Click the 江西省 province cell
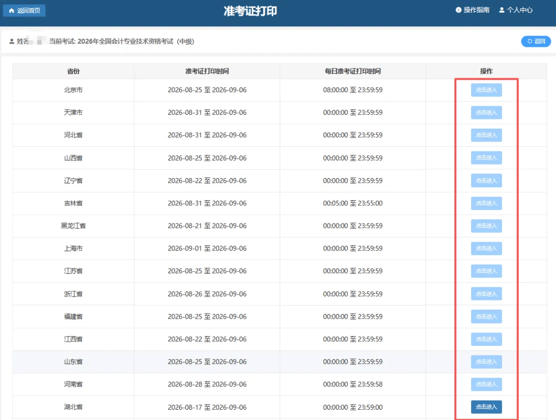The image size is (556, 420). (74, 339)
